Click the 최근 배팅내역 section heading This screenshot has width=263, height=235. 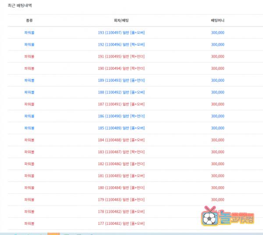point(20,6)
